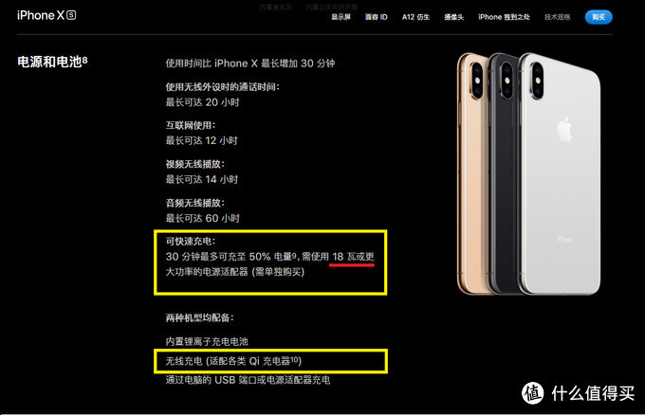Click footnote 10 after Qi 充电器
The width and height of the screenshot is (645, 415).
tap(295, 359)
